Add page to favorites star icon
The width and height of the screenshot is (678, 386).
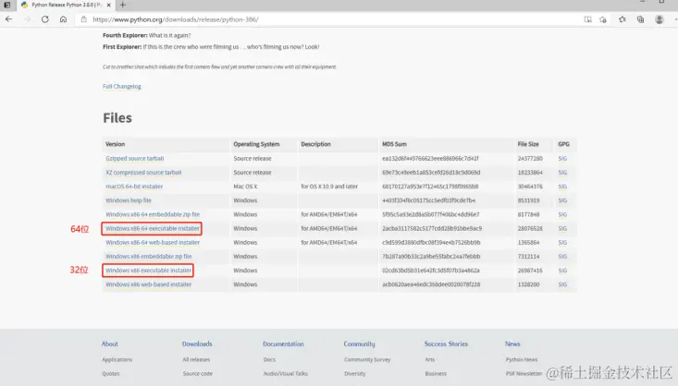603,19
